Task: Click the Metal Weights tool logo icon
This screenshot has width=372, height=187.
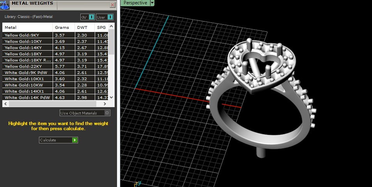Action: 5,5
